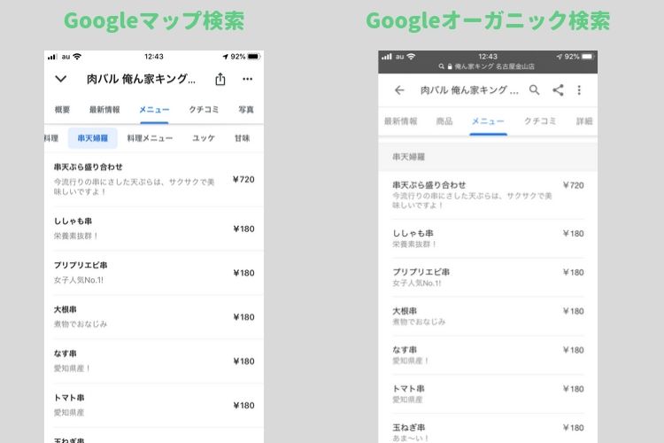The width and height of the screenshot is (664, 443).
Task: Select メニュー tab in Maps panel
Action: [154, 110]
